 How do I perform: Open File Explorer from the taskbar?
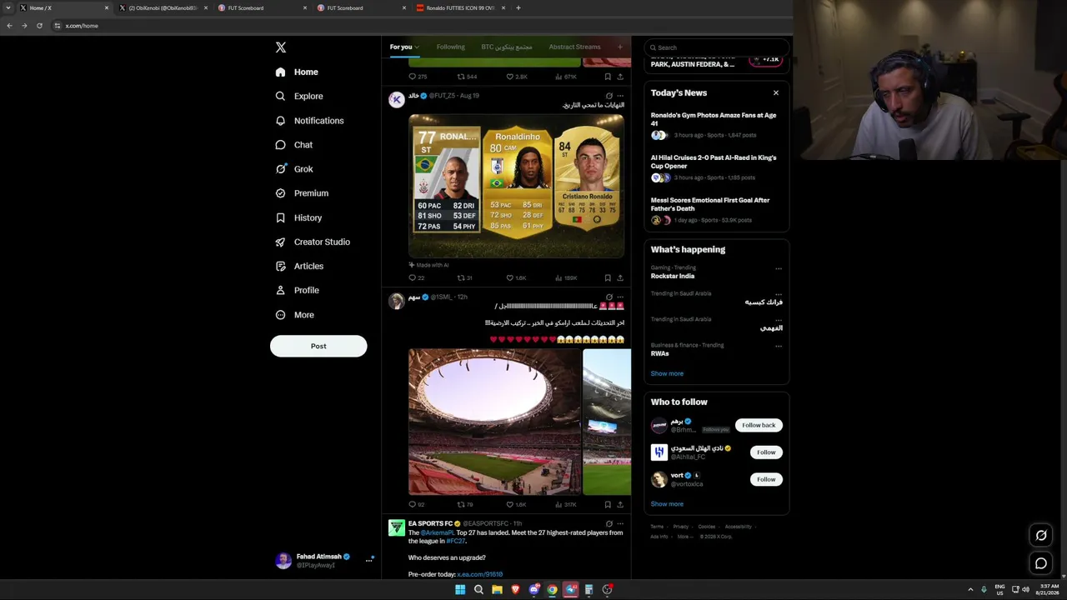pyautogui.click(x=497, y=590)
